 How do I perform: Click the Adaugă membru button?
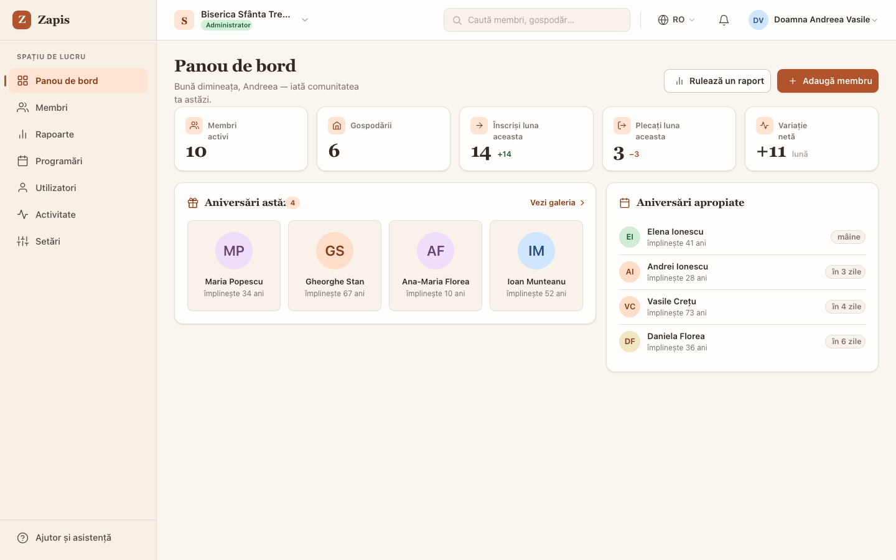[828, 81]
